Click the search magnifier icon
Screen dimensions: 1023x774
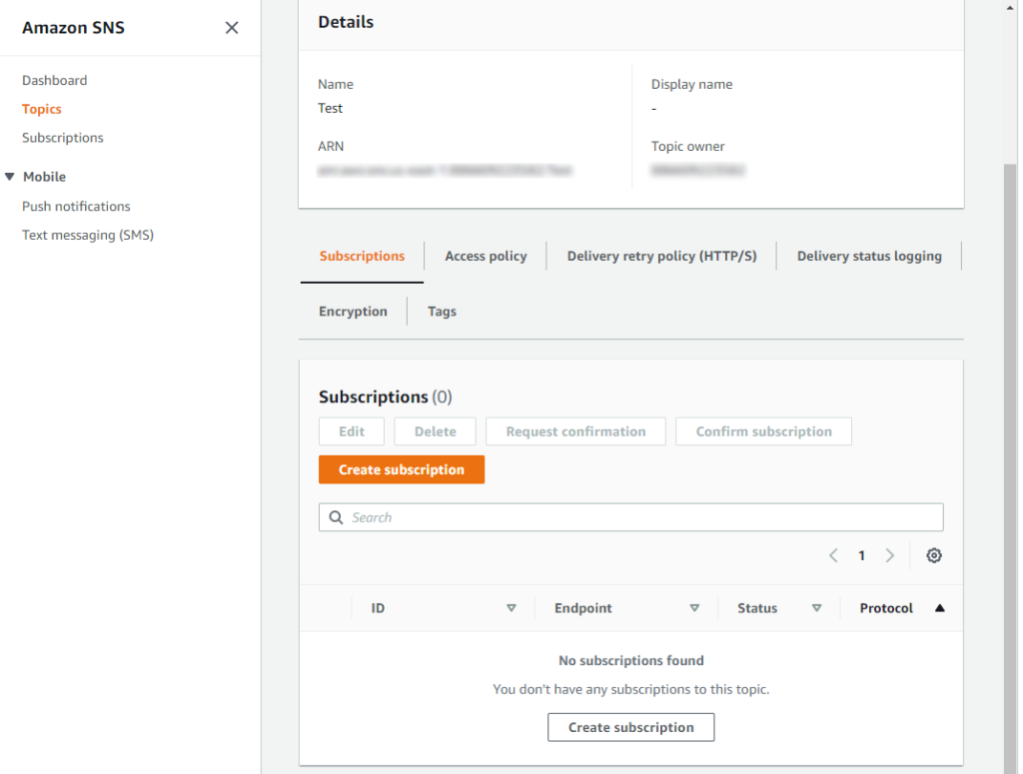(x=336, y=516)
